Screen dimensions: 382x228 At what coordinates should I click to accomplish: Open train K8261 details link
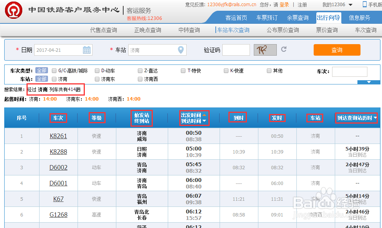point(58,135)
